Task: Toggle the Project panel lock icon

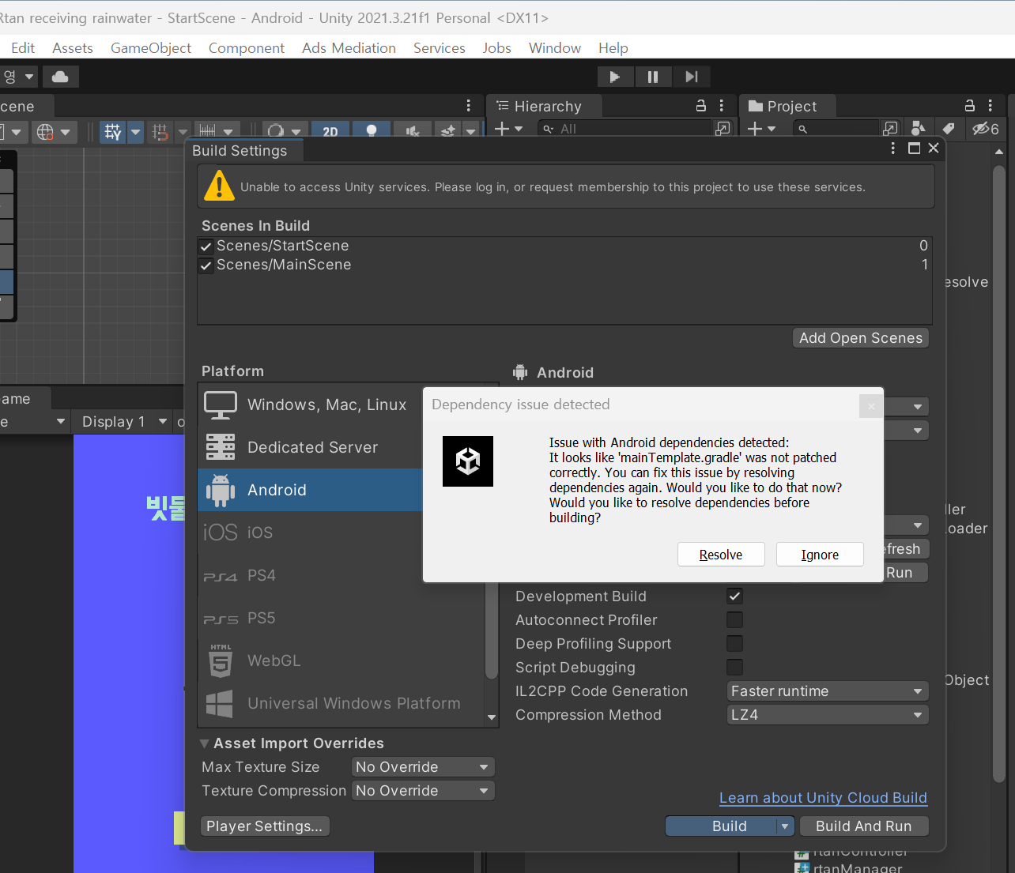Action: [970, 106]
